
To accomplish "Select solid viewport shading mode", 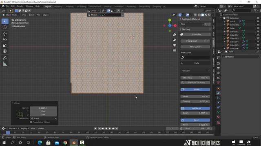I will [203, 15].
